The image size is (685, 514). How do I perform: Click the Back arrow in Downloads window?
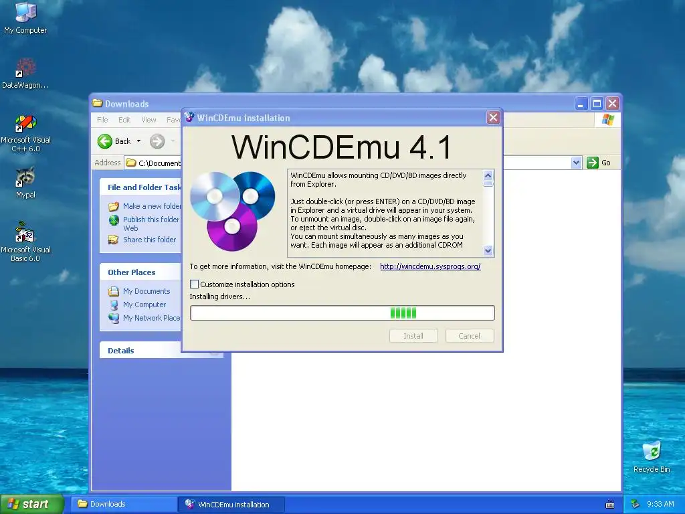pos(105,141)
